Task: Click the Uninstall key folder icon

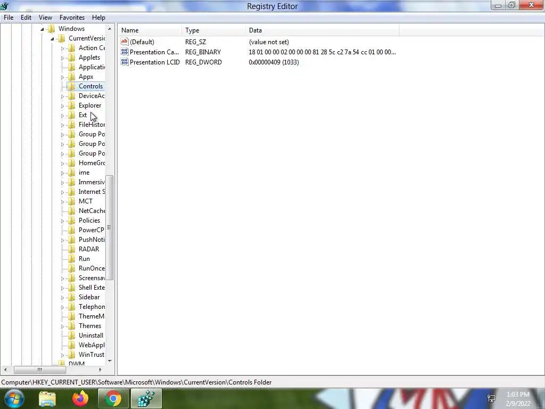Action: [x=72, y=336]
